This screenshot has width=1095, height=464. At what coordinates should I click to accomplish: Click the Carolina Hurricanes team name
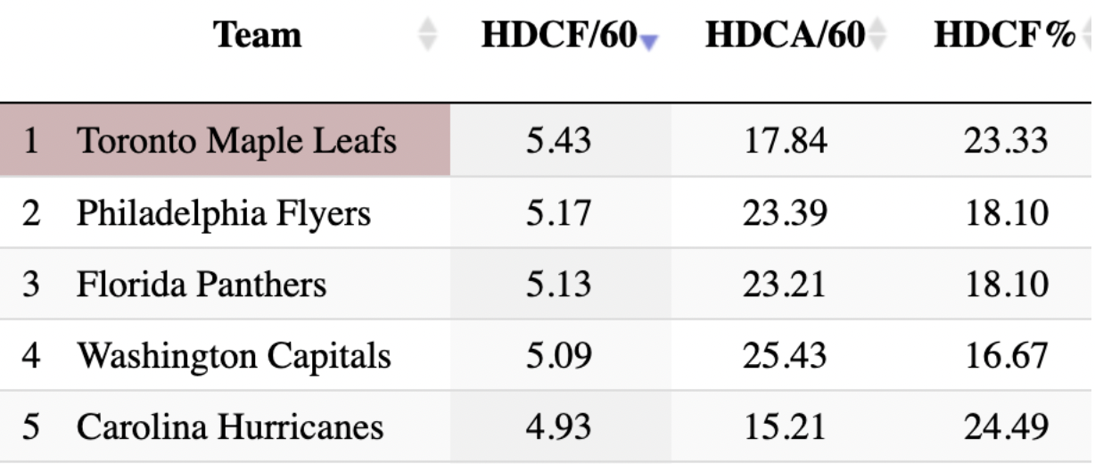230,427
